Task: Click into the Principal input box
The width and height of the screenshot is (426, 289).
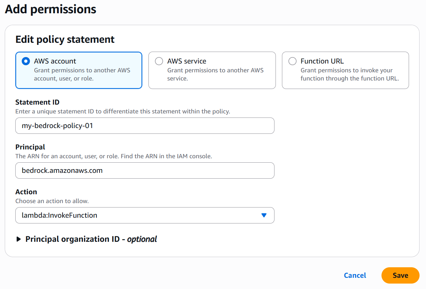Action: 145,170
